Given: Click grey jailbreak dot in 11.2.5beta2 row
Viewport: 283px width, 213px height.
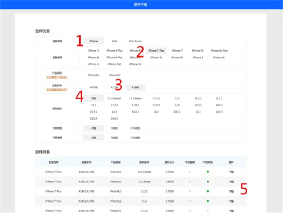Looking at the screenshot, I should coord(190,172).
